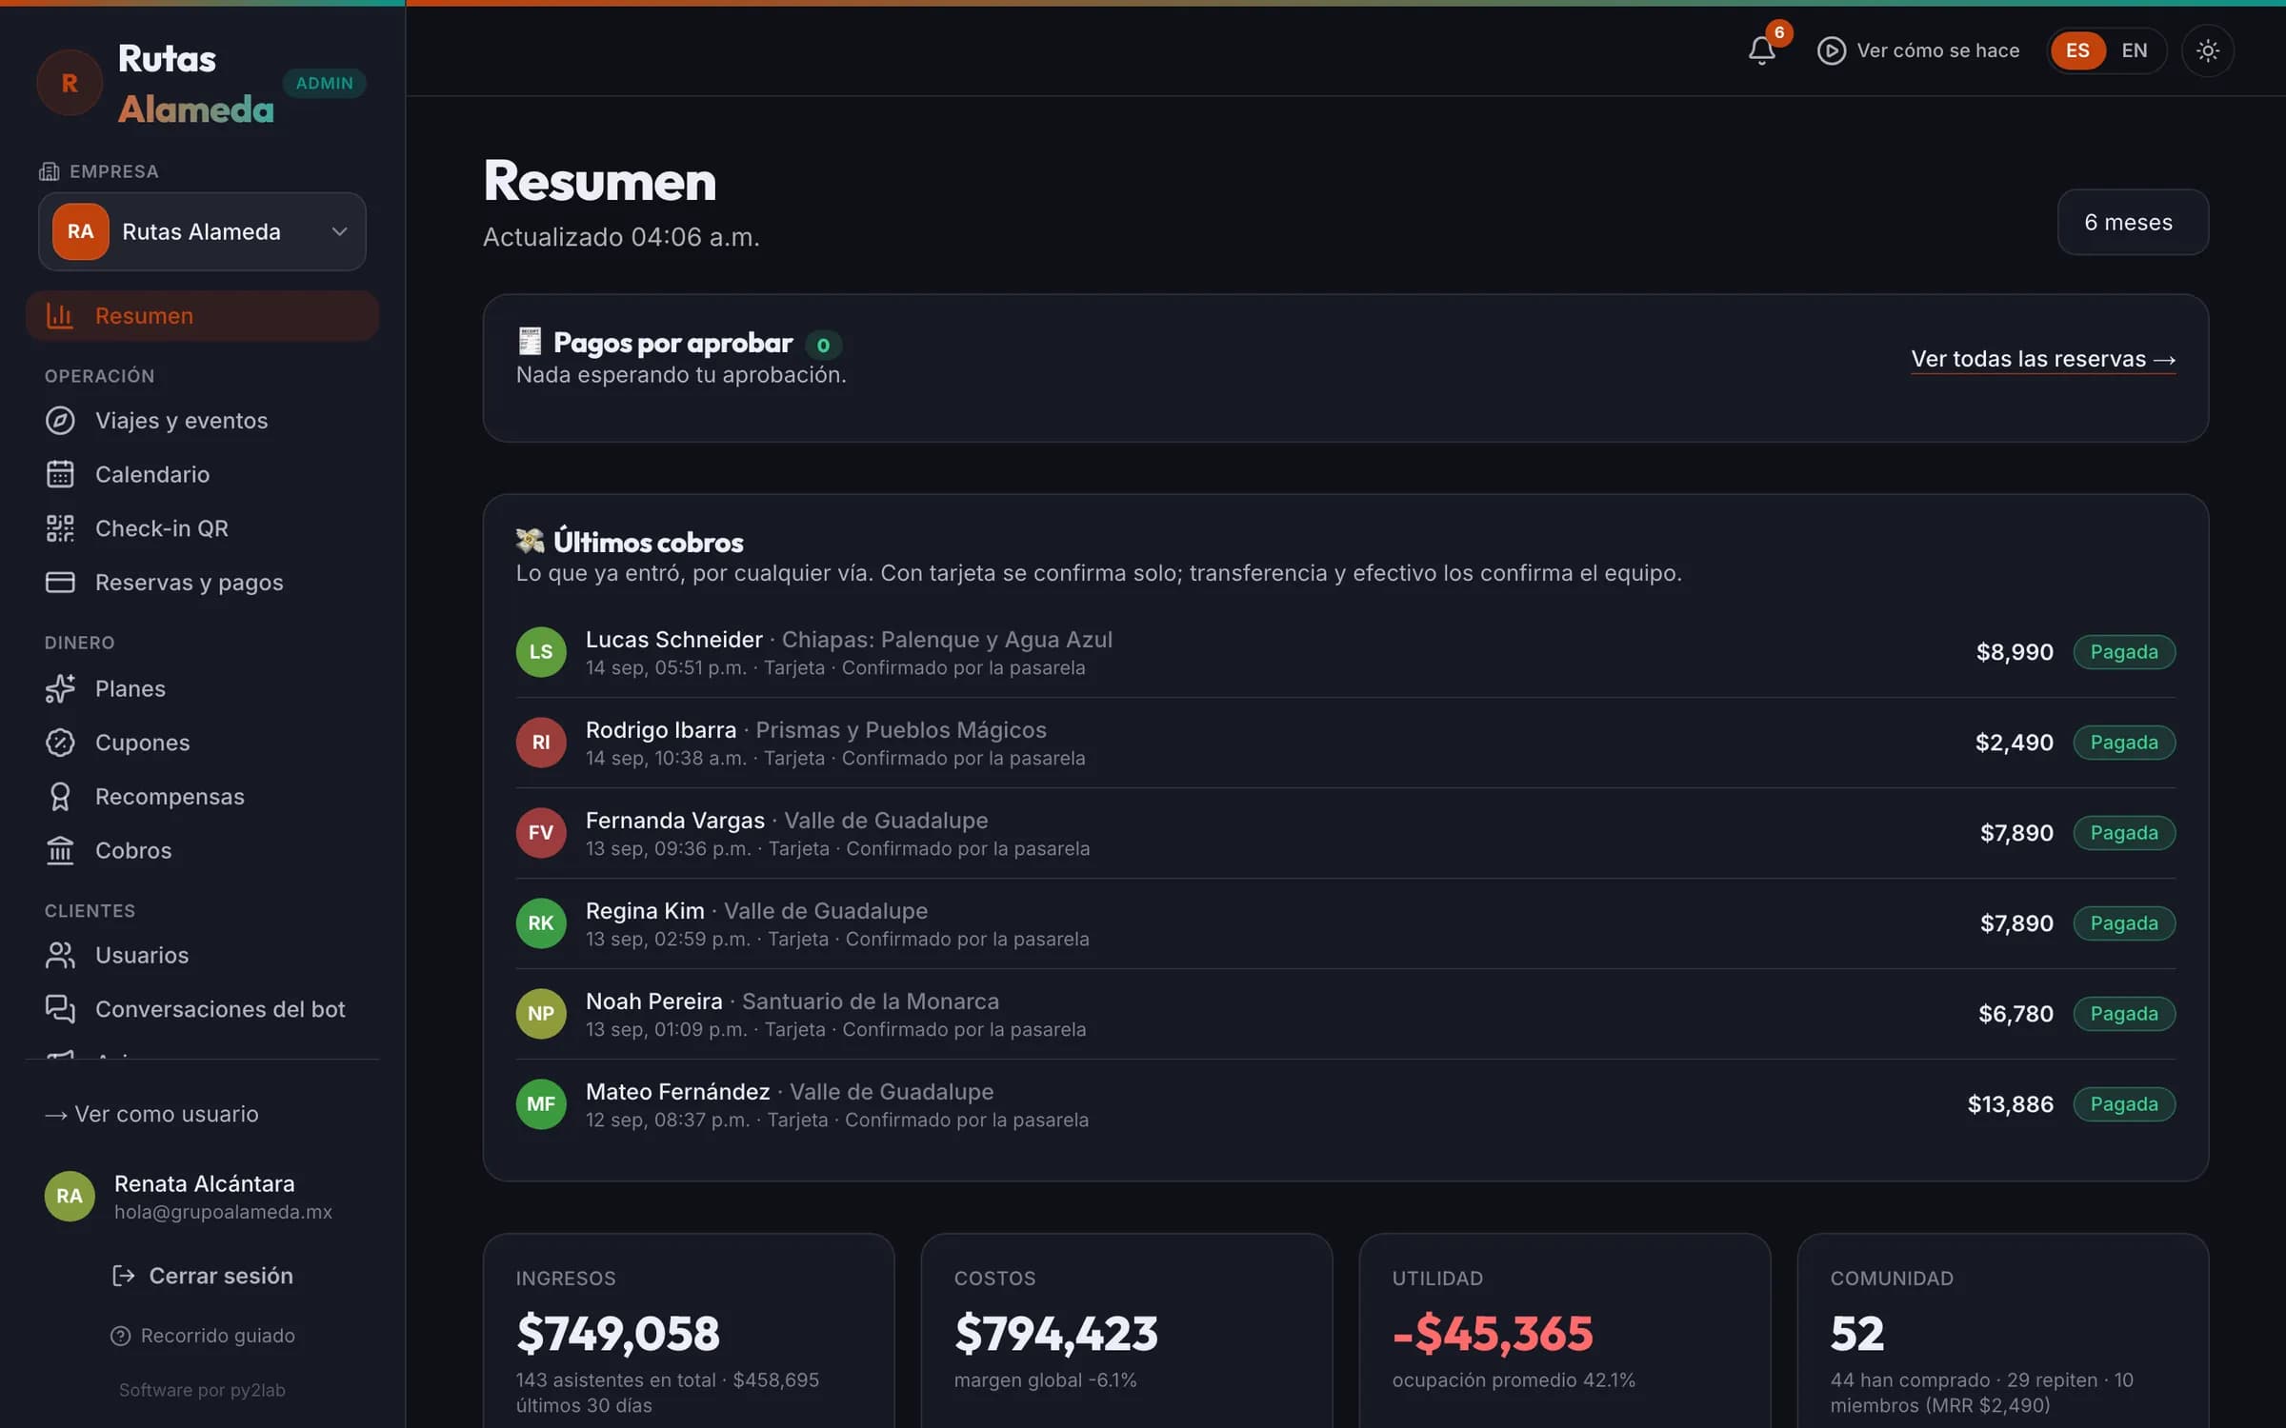Image resolution: width=2286 pixels, height=1428 pixels.
Task: Click the Usuarios people icon
Action: coord(60,955)
